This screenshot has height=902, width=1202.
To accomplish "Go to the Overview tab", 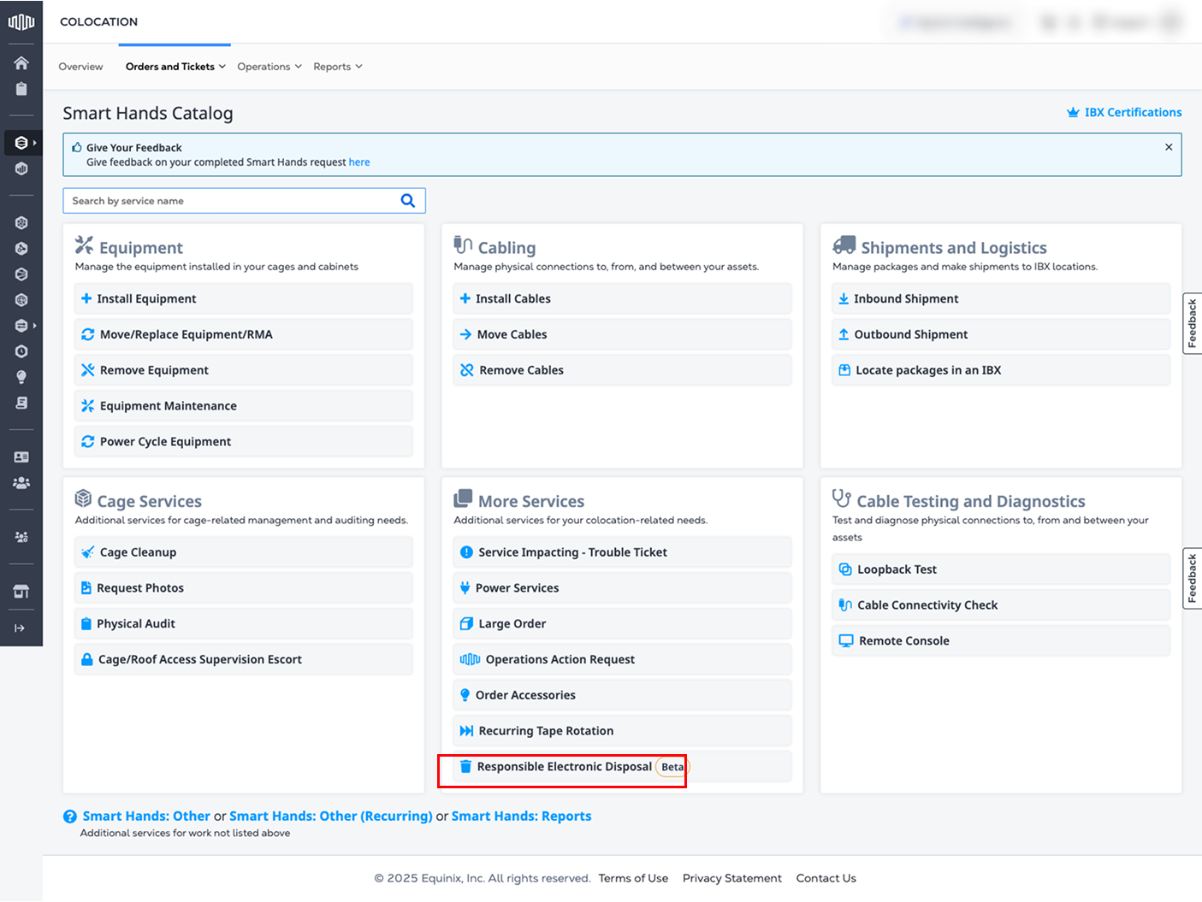I will pyautogui.click(x=80, y=67).
